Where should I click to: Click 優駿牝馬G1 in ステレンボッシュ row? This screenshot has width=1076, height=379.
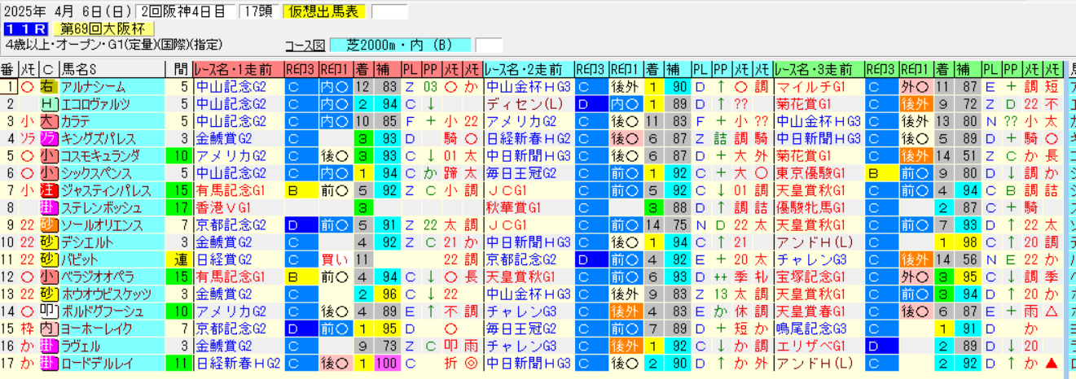click(x=819, y=208)
